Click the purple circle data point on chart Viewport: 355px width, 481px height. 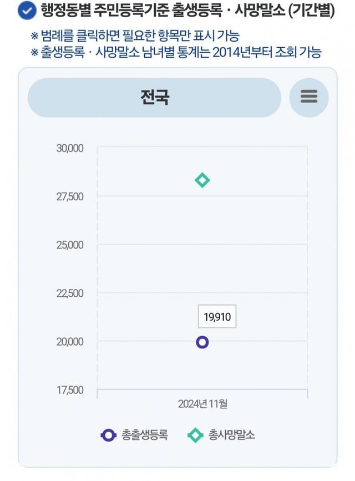[x=202, y=342]
